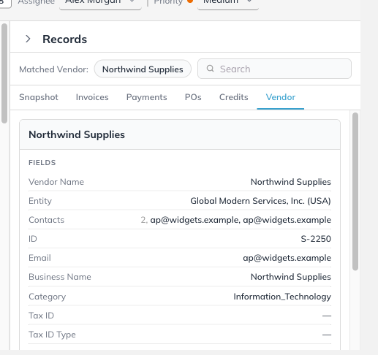
Task: Click the Vendor Name value Northwind Supplies
Action: coord(291,182)
